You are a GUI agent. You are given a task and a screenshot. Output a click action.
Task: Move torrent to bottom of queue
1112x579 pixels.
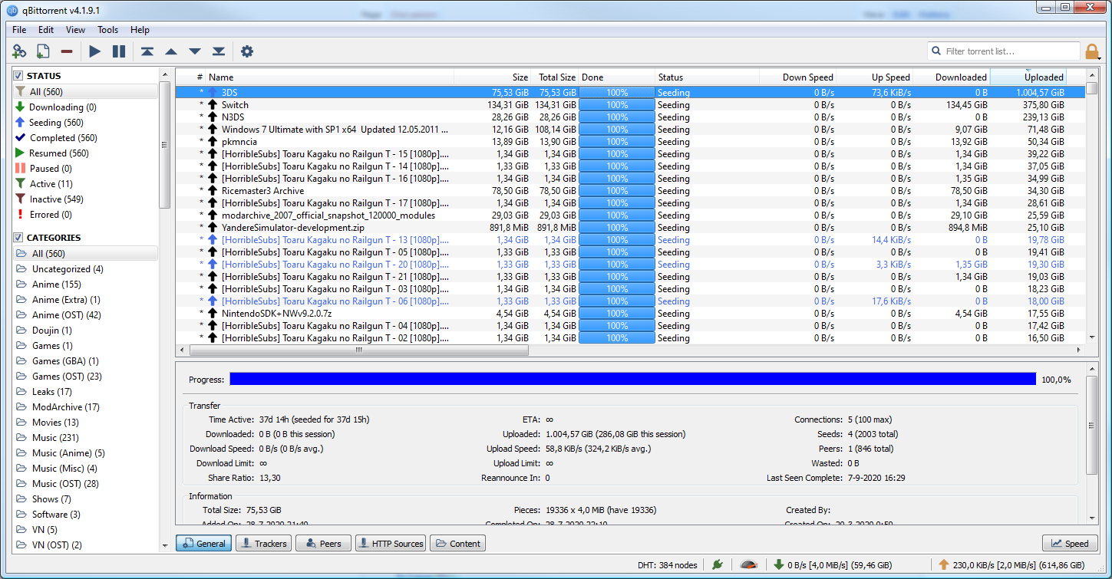219,51
